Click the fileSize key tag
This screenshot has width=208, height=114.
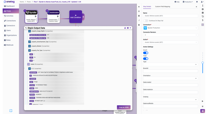coord(32,95)
